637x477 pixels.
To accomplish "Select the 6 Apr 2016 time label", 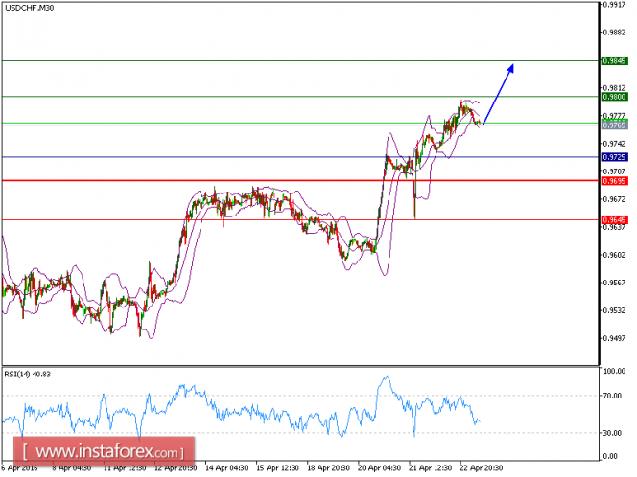I will coord(19,467).
